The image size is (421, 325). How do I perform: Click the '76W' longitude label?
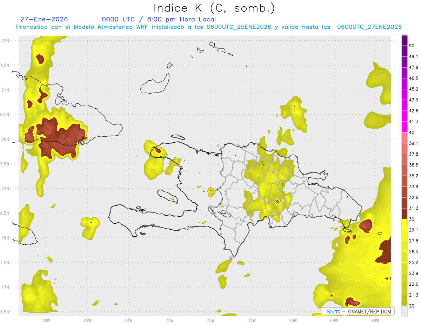46,320
